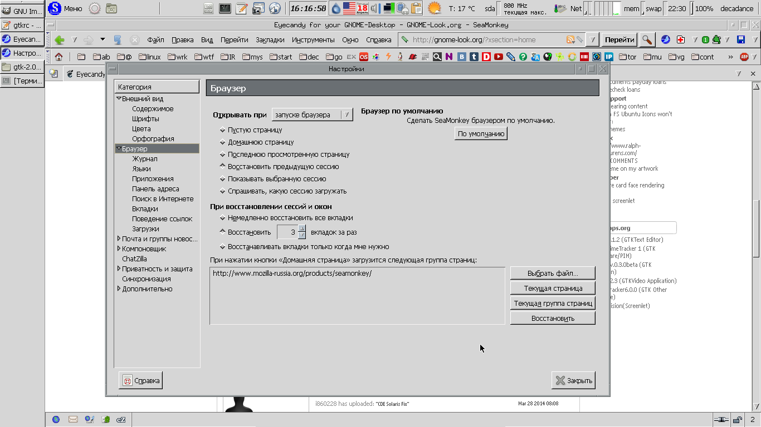Open the 'Правка' menu

click(x=183, y=39)
